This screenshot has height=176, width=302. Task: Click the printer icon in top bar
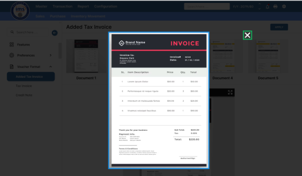coord(275,7)
